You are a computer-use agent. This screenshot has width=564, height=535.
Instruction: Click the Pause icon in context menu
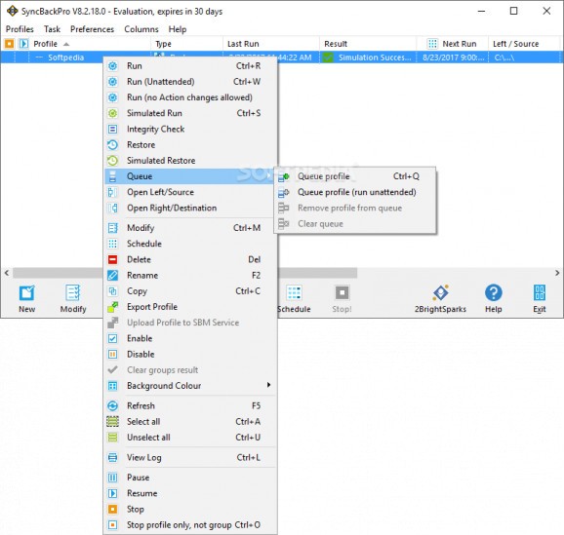click(x=112, y=478)
